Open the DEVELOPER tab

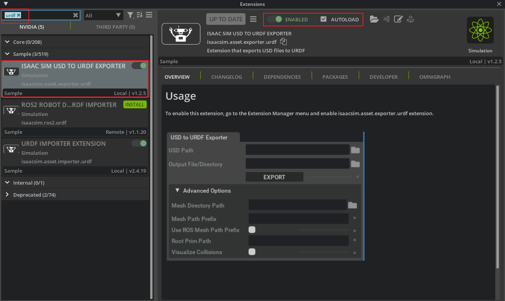pyautogui.click(x=384, y=77)
